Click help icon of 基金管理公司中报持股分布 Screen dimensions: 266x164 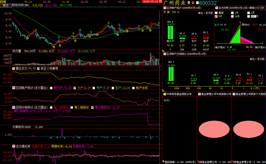coord(199,94)
